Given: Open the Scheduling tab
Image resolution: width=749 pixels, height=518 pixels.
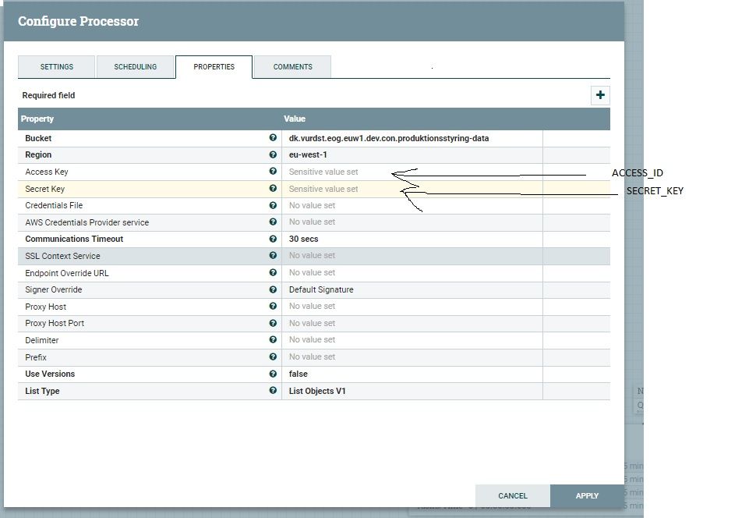Looking at the screenshot, I should (136, 67).
